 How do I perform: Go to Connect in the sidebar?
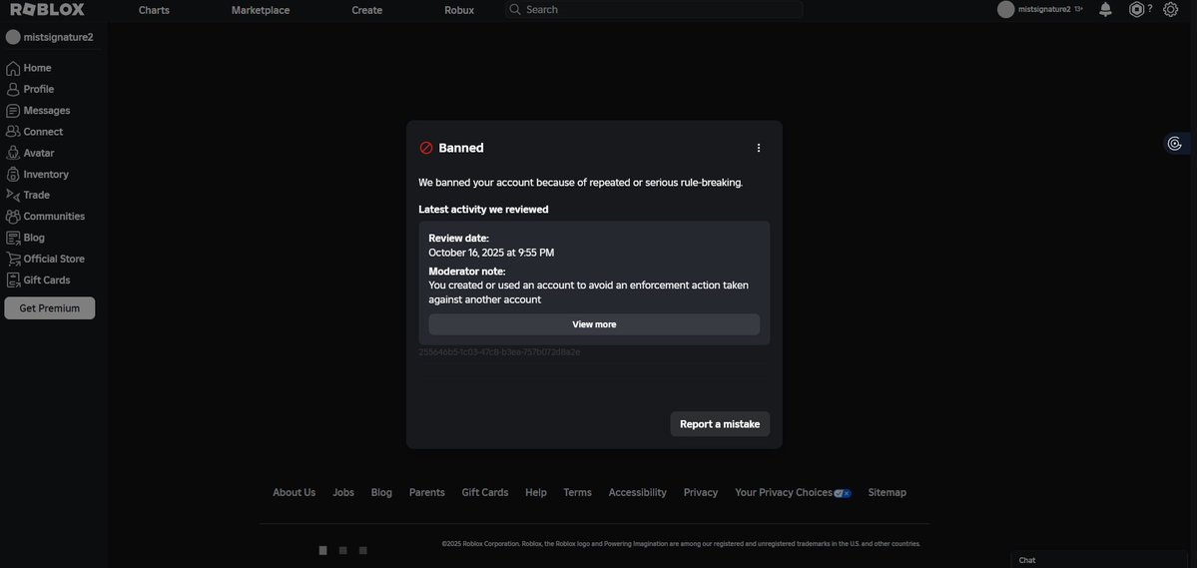pyautogui.click(x=34, y=132)
